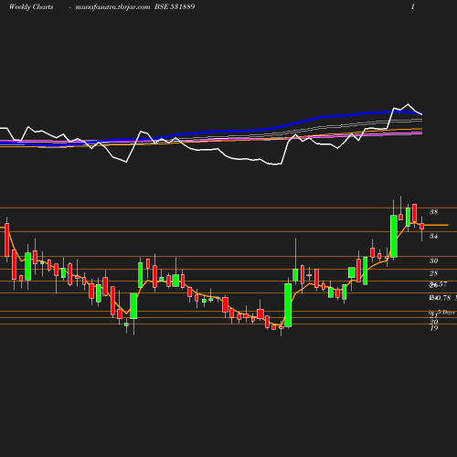
Task: Click the price level label 34
Action: point(433,236)
